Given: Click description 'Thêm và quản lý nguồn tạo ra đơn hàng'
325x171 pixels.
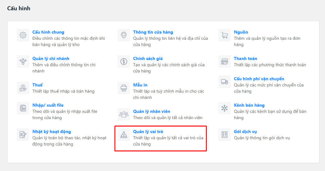Looking at the screenshot, I should click(267, 41).
